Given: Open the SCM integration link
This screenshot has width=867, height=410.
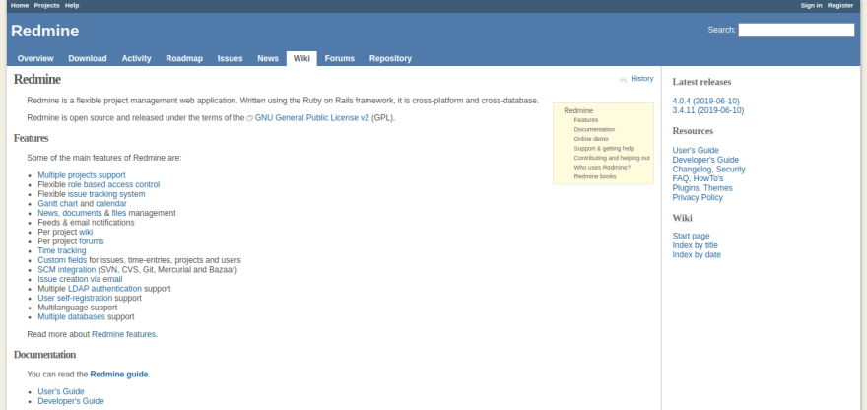Looking at the screenshot, I should (66, 269).
